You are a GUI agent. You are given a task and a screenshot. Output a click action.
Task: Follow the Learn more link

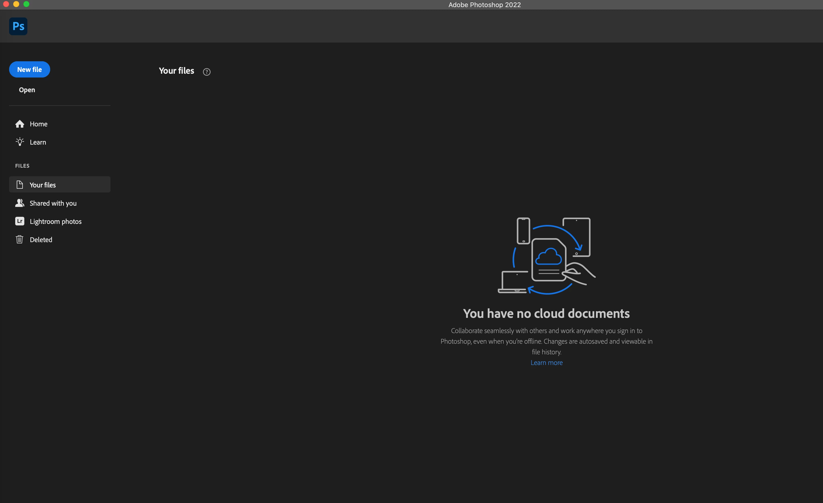(547, 362)
